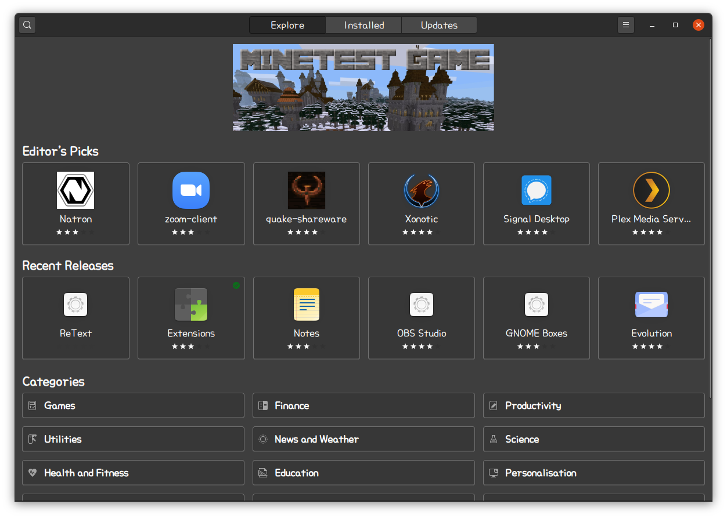Screen dimensions: 727x518
Task: Click the star rating under Natron
Action: click(x=75, y=232)
